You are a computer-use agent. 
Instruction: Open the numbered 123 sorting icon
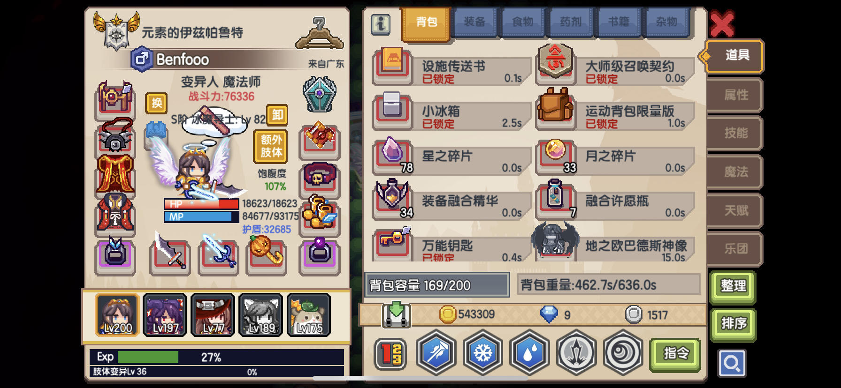(390, 354)
